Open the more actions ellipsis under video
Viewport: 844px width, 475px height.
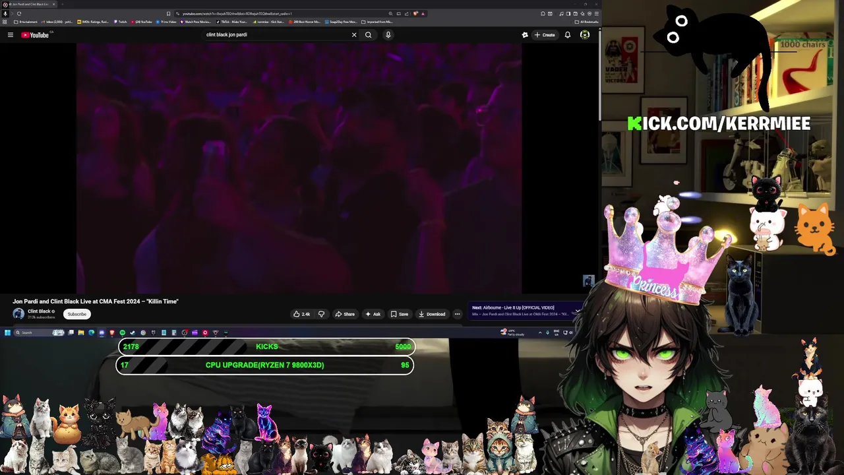(x=458, y=314)
